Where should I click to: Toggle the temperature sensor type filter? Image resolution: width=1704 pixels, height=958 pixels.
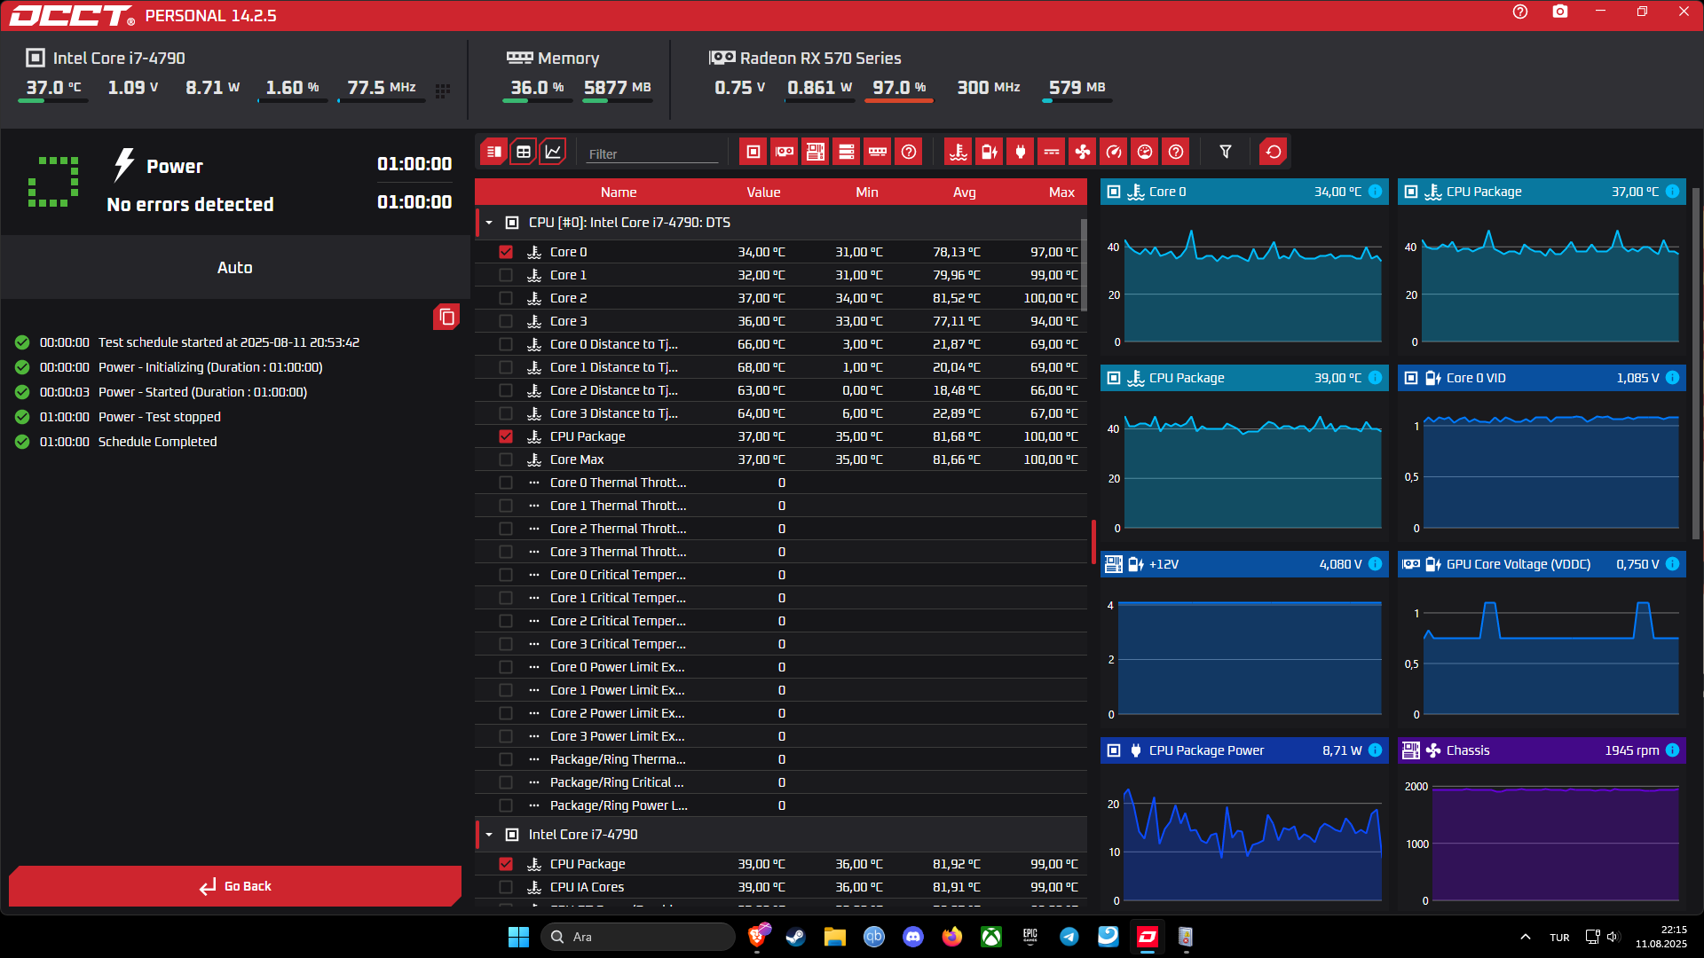958,152
